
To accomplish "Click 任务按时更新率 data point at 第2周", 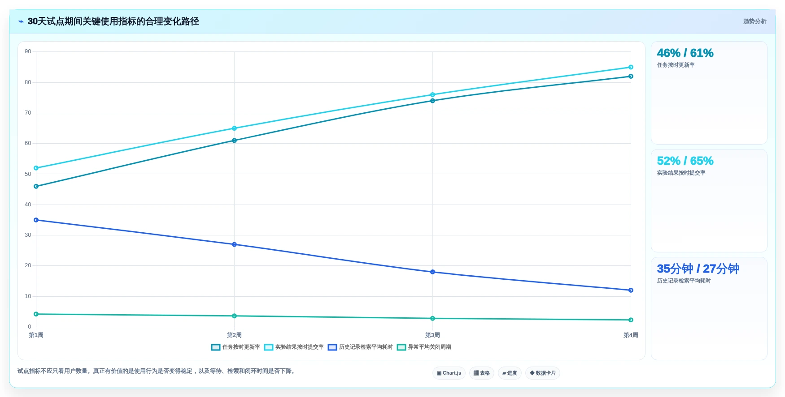I will click(x=234, y=141).
